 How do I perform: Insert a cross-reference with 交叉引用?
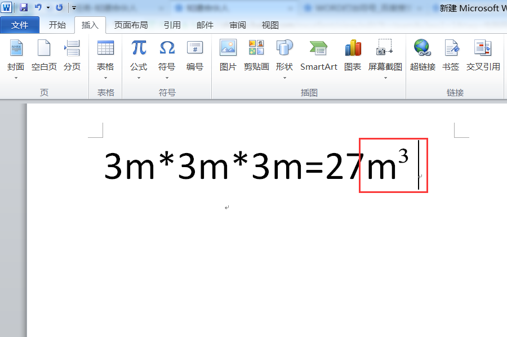[483, 55]
